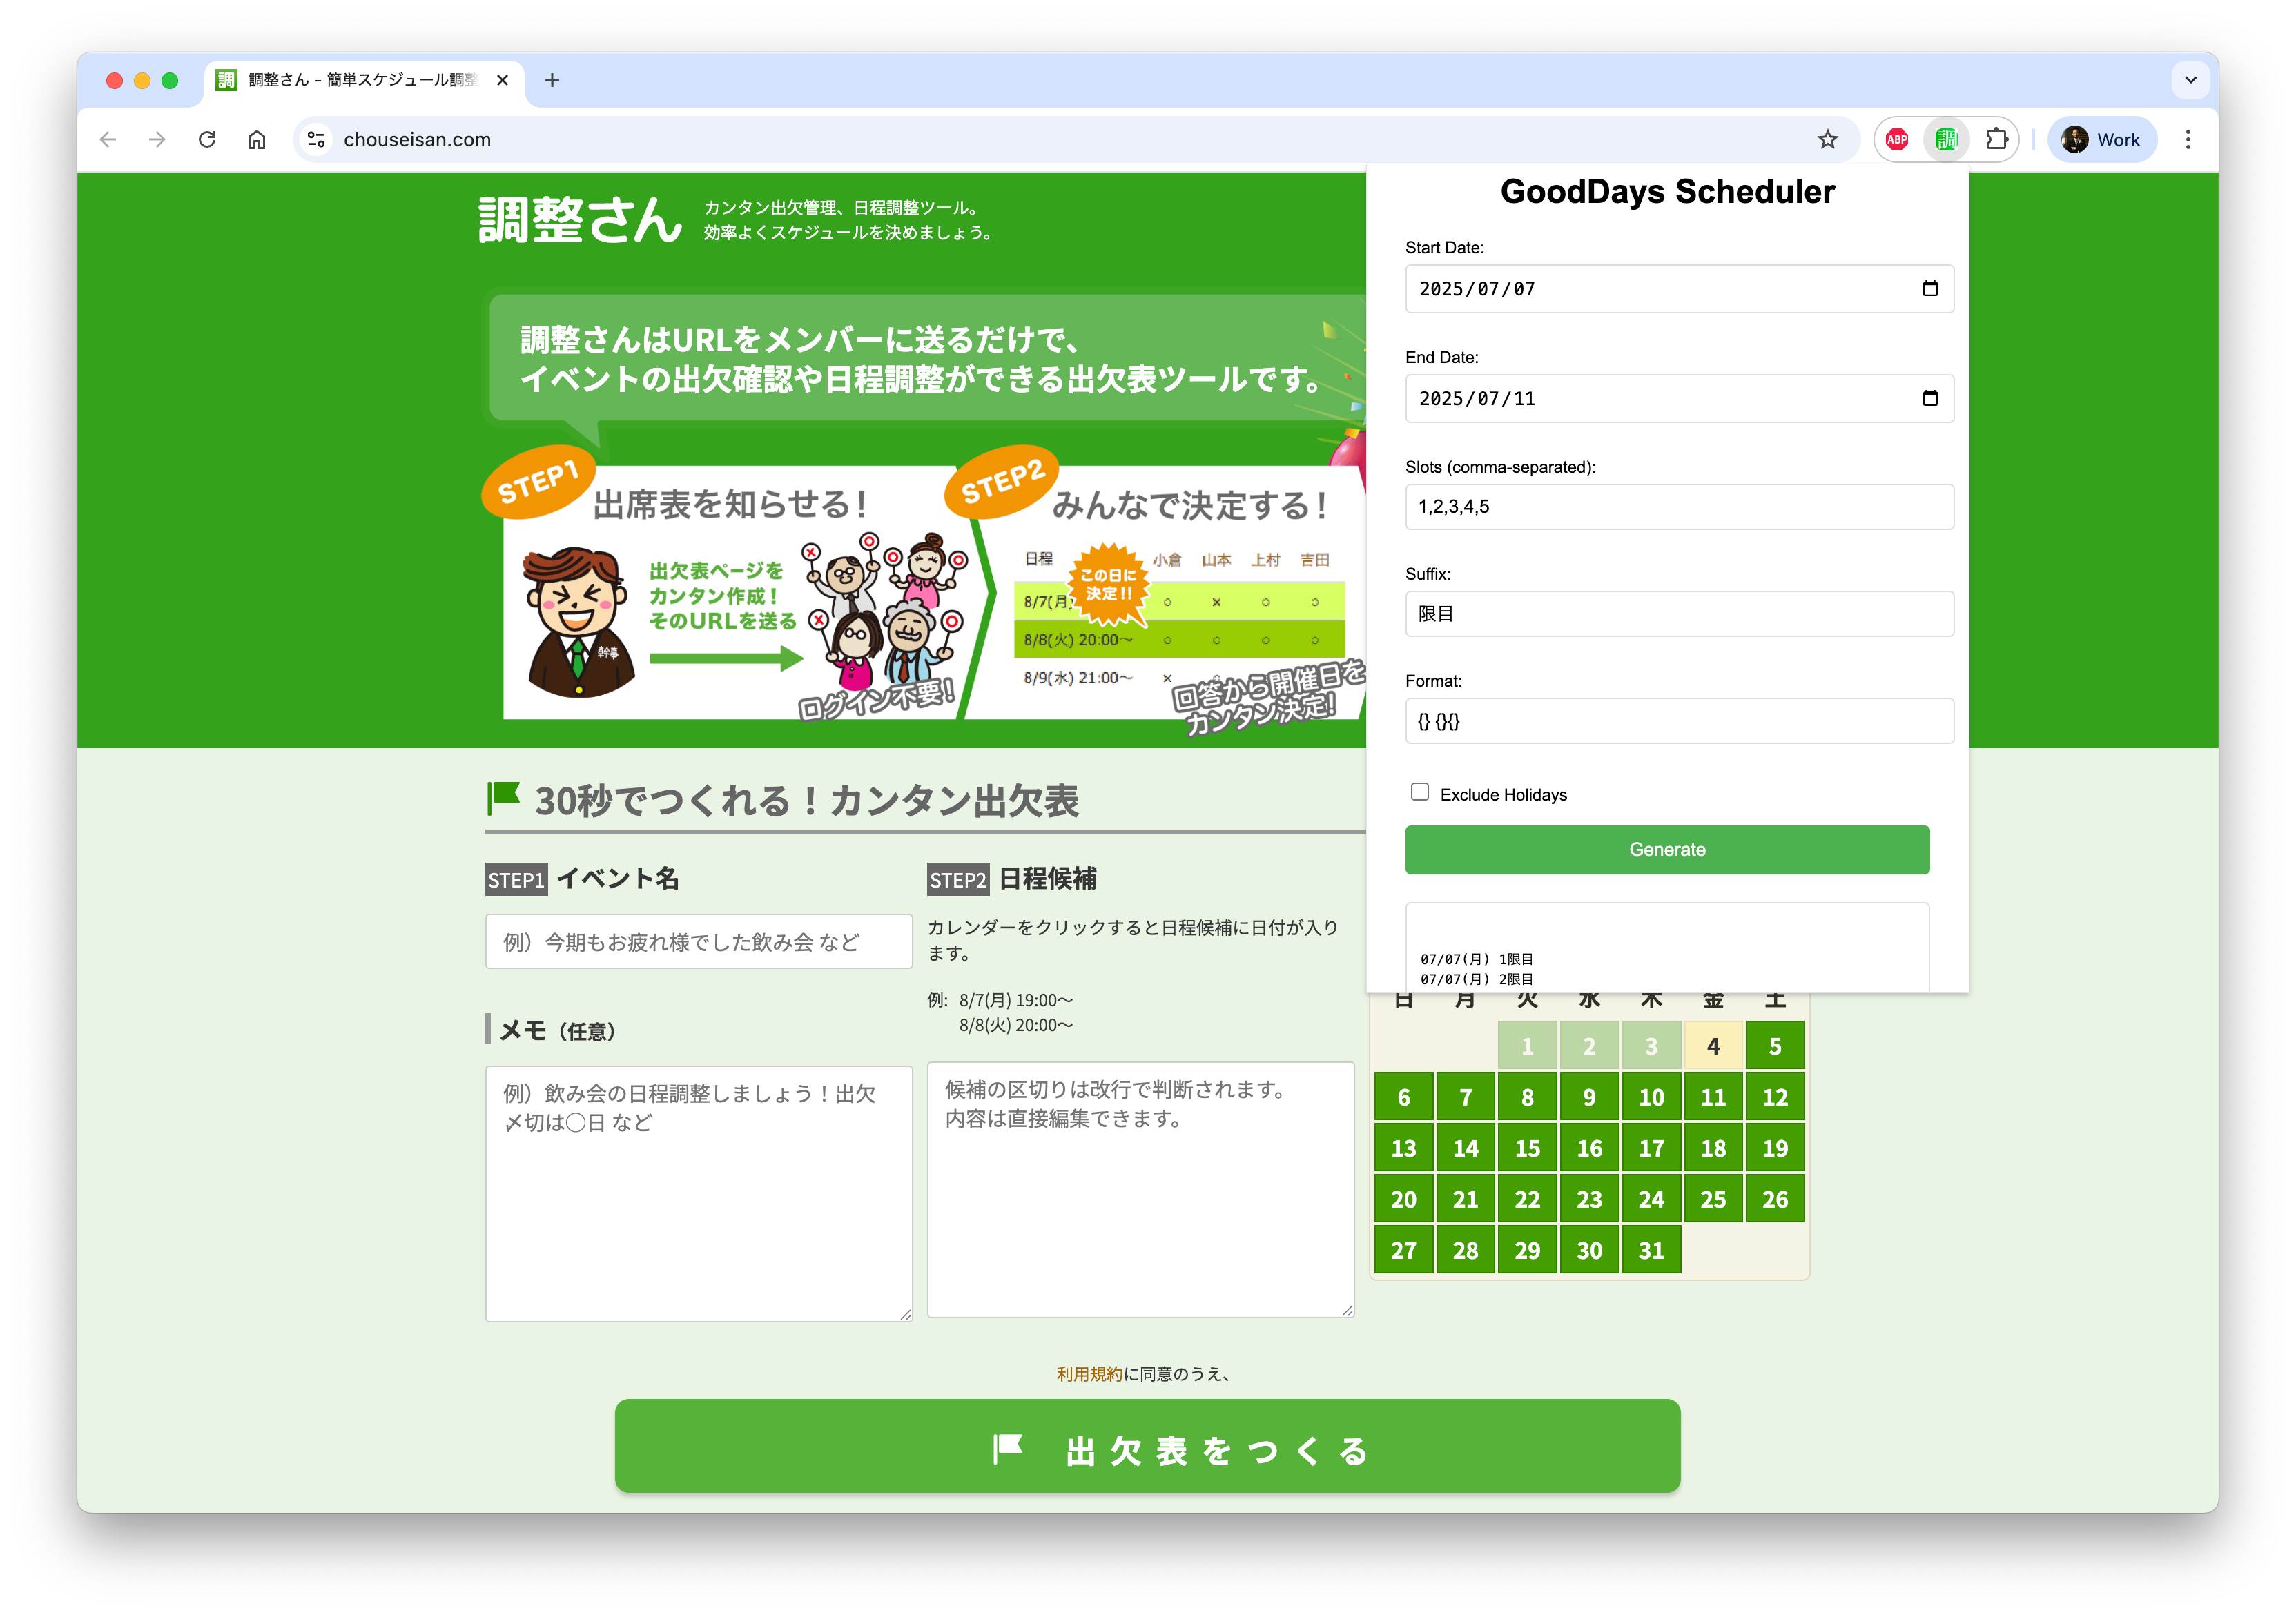Screen dimensions: 2296x1615
Task: Open the Start Date calendar picker
Action: (x=1929, y=289)
